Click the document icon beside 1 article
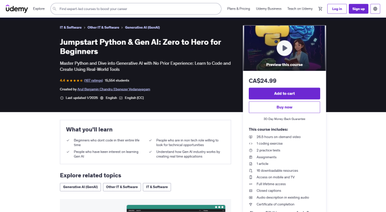 (251, 164)
